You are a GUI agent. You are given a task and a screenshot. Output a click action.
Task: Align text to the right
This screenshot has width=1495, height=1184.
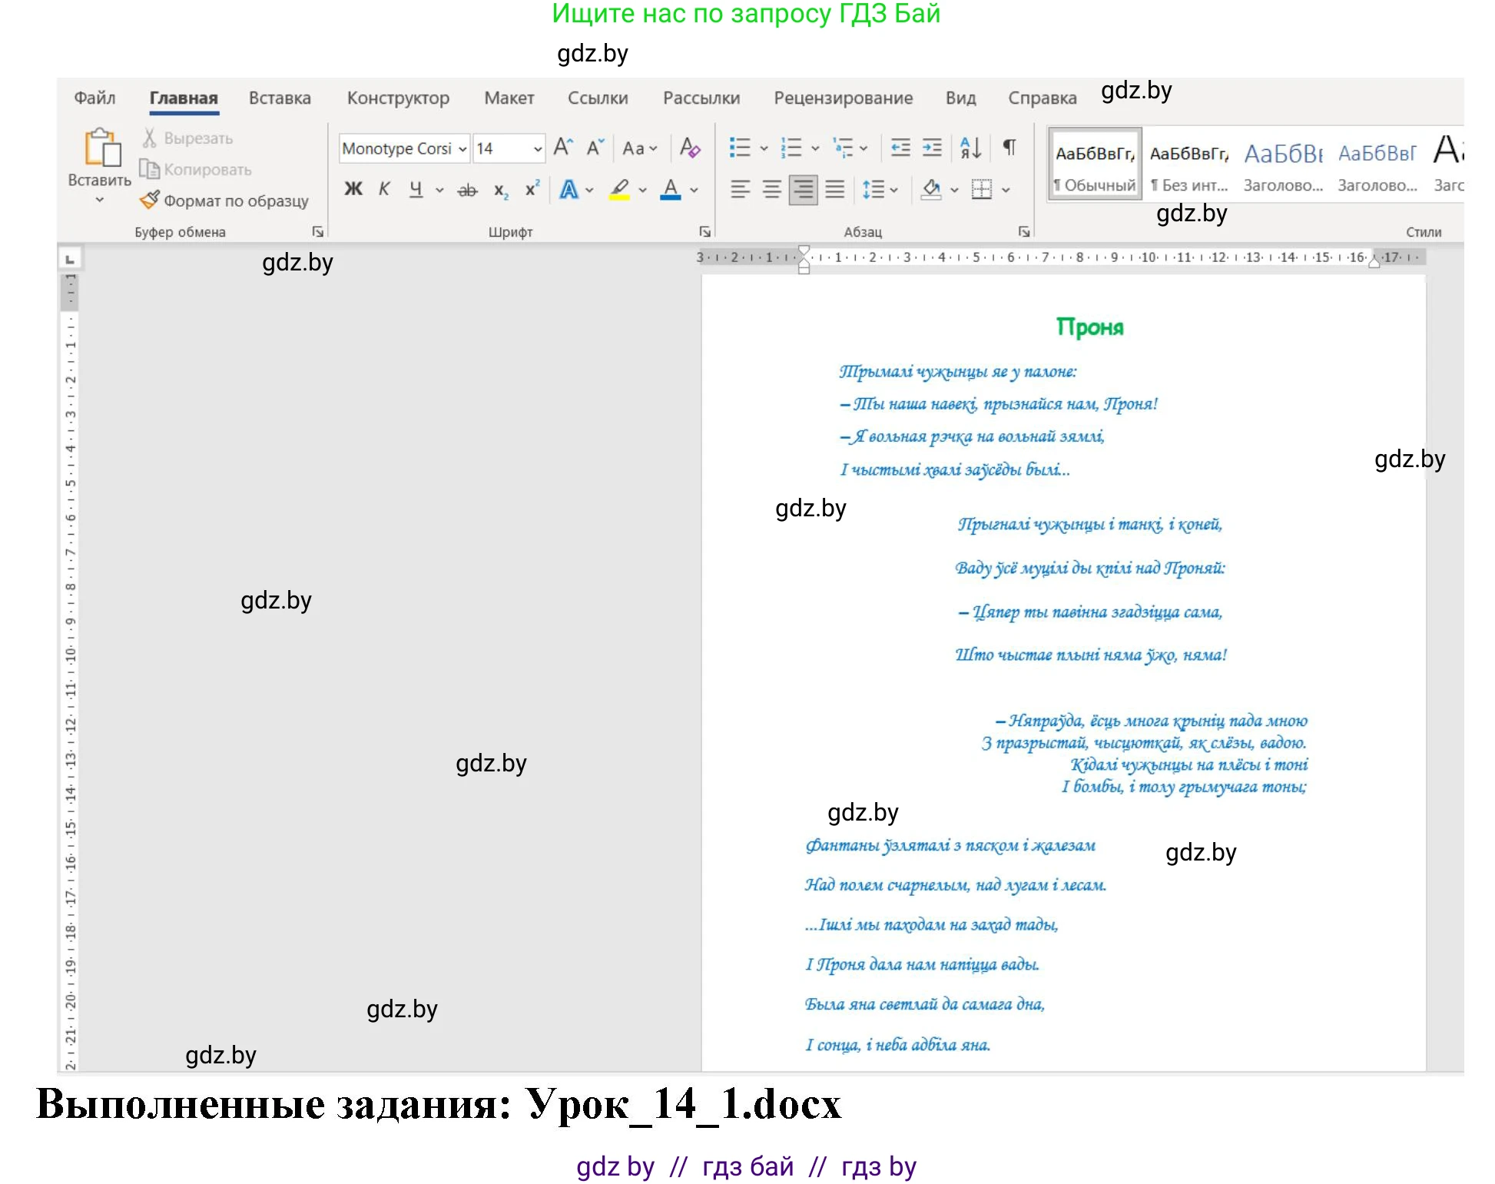coord(803,189)
